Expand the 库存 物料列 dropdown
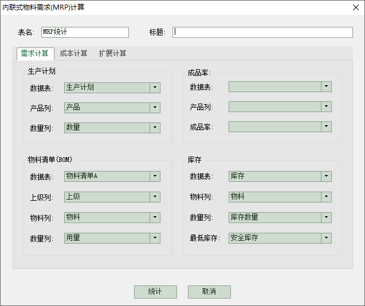 point(325,197)
